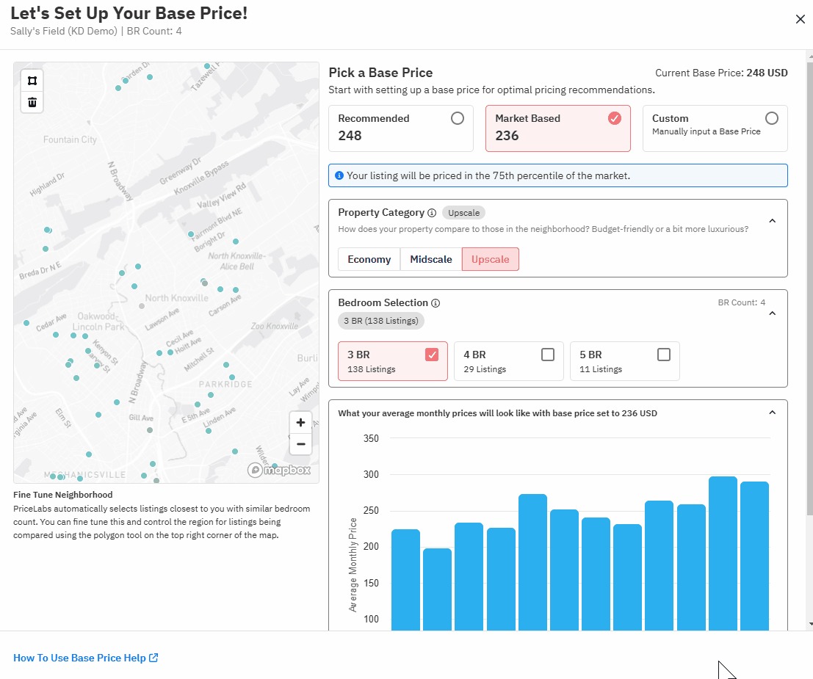This screenshot has width=813, height=679.
Task: Collapse the average monthly prices chart
Action: click(x=772, y=413)
